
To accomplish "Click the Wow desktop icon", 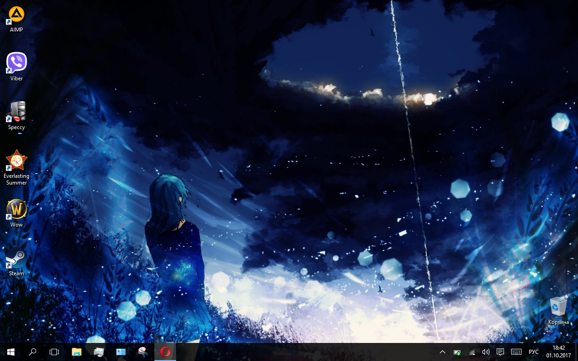I will (x=16, y=213).
